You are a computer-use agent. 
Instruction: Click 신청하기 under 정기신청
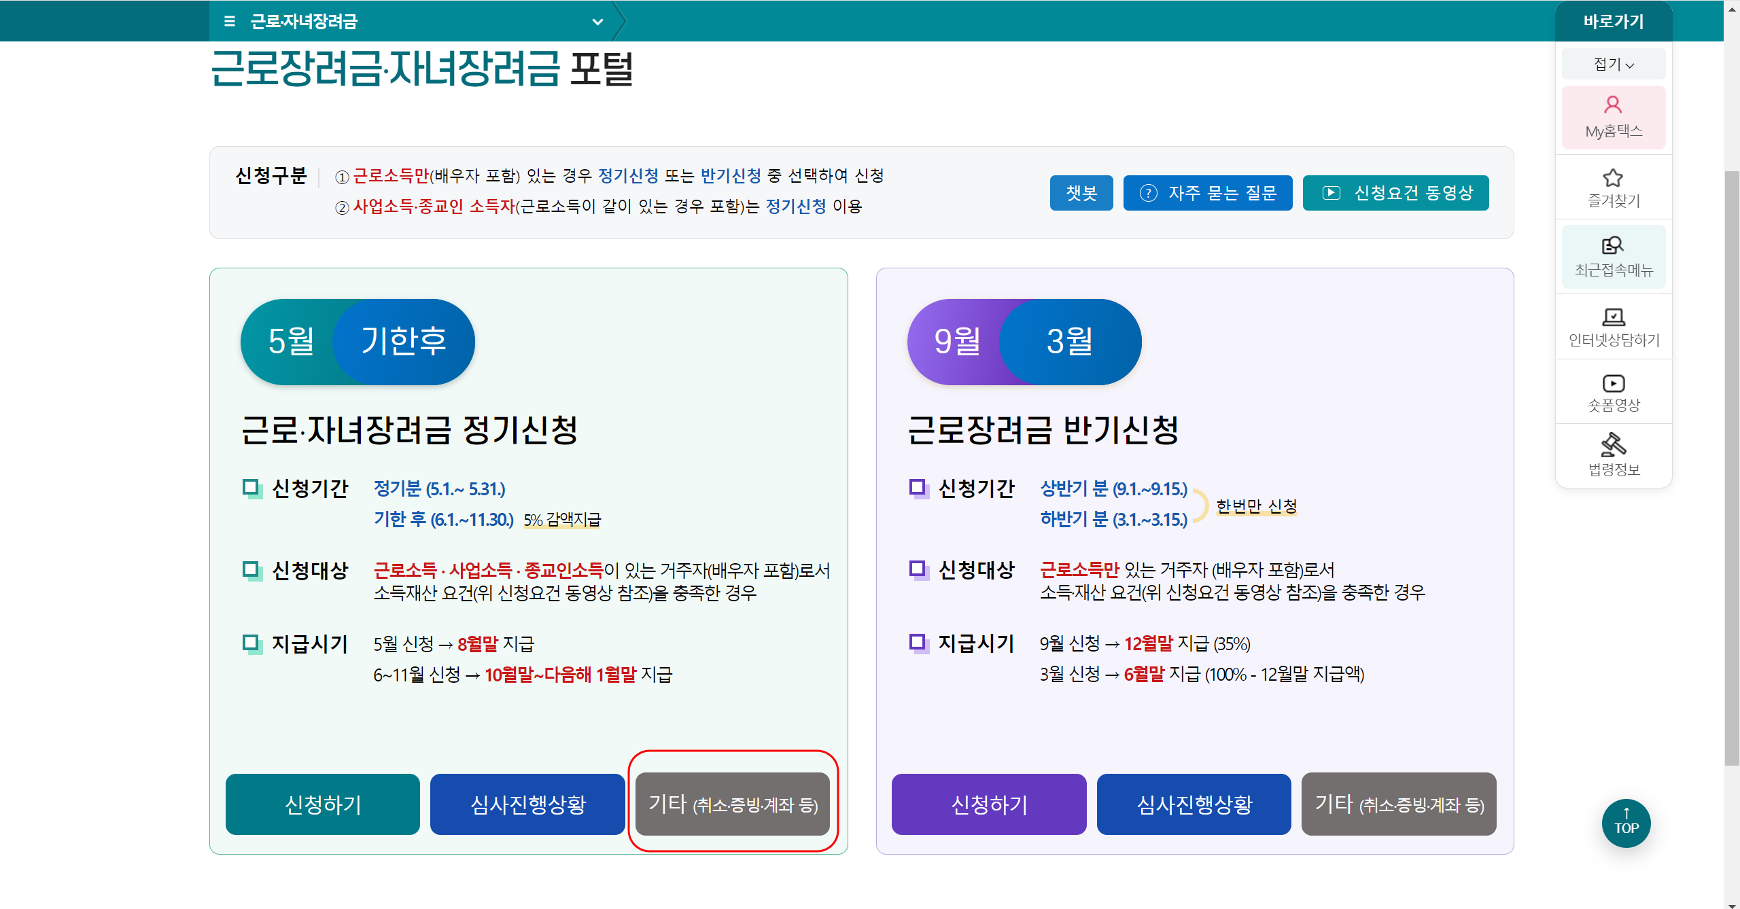pos(323,804)
